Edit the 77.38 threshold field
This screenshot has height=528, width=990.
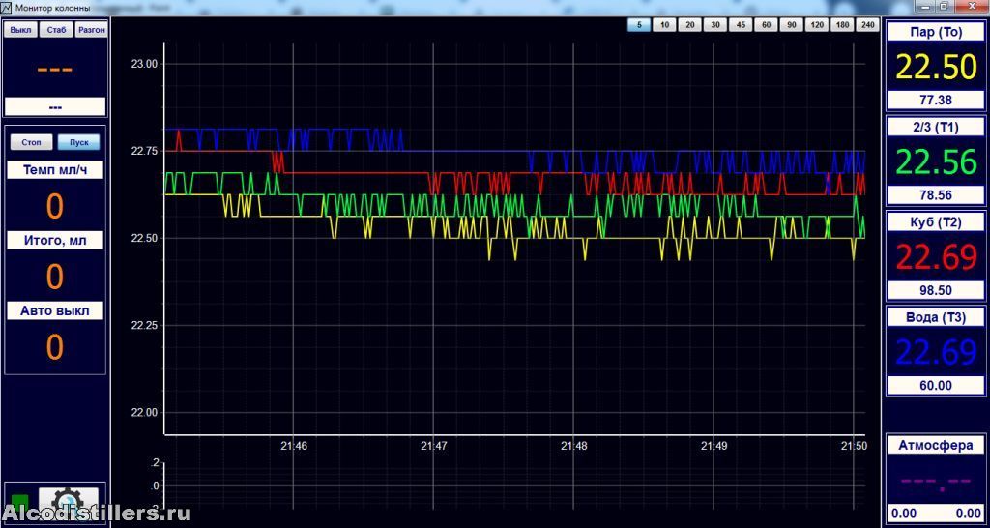[936, 100]
